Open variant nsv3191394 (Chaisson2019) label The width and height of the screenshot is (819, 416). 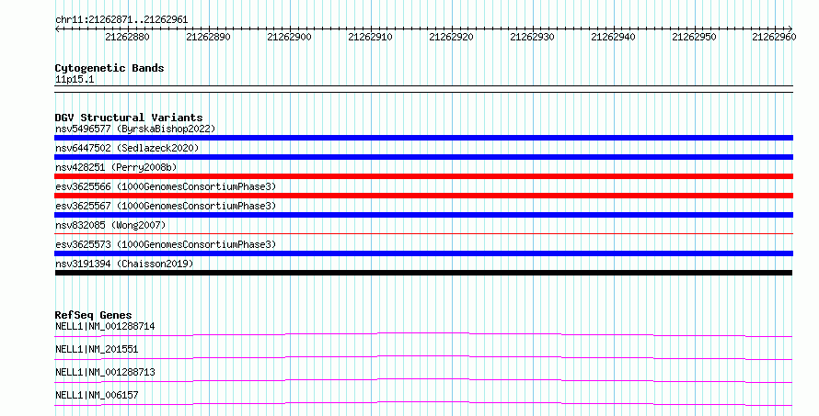pyautogui.click(x=124, y=264)
